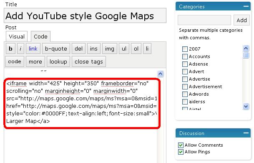Select the Code editor tab
Viewport: 254px width, 163px height.
click(40, 36)
